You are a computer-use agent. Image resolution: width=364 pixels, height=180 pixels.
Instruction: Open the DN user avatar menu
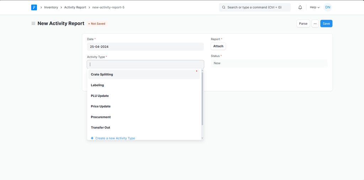click(x=327, y=7)
